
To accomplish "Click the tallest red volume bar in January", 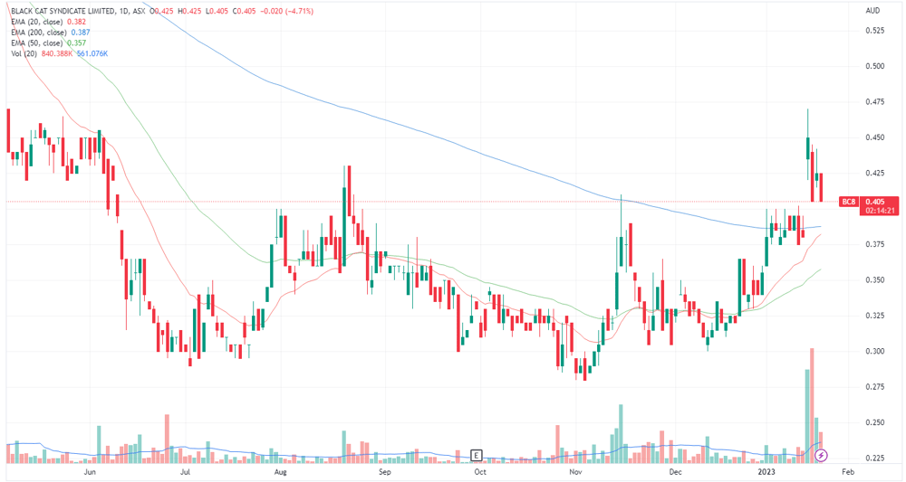I will tap(812, 405).
